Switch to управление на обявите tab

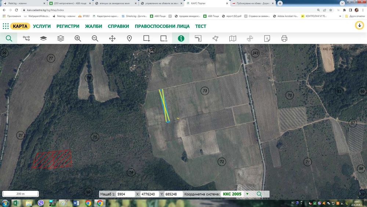click(161, 3)
